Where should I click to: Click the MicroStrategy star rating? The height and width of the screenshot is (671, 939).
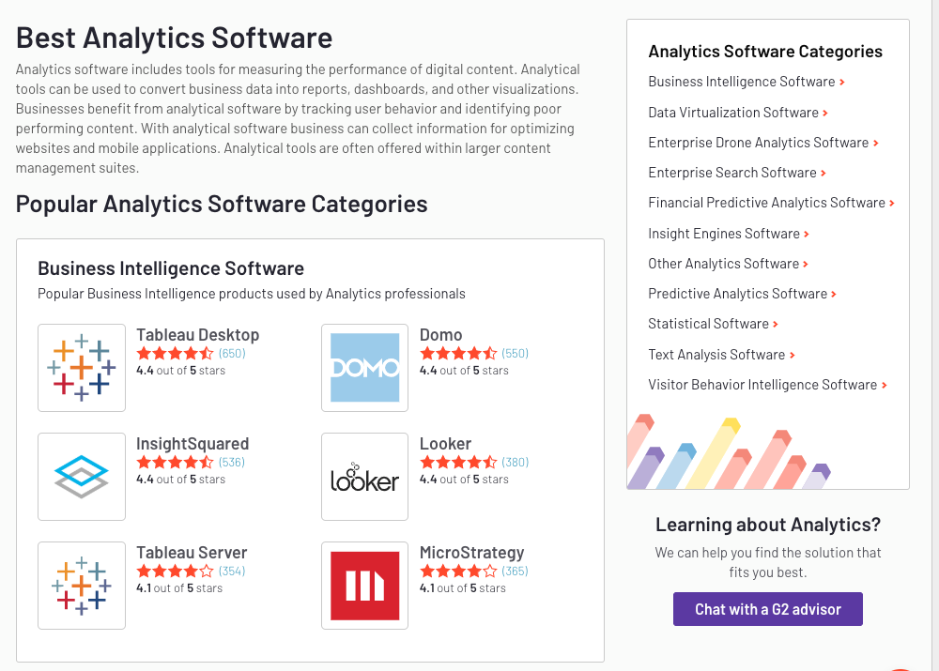(458, 571)
